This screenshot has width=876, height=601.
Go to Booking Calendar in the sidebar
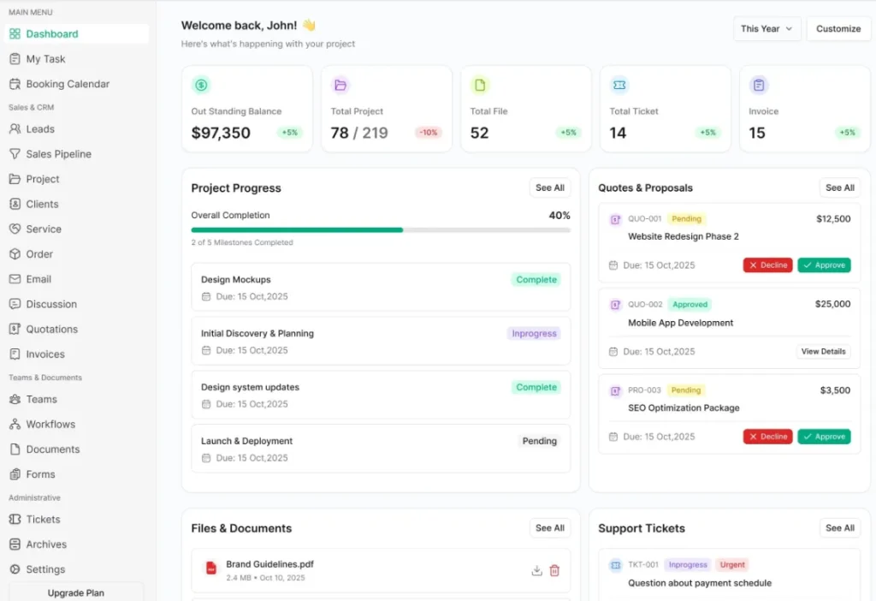click(68, 84)
